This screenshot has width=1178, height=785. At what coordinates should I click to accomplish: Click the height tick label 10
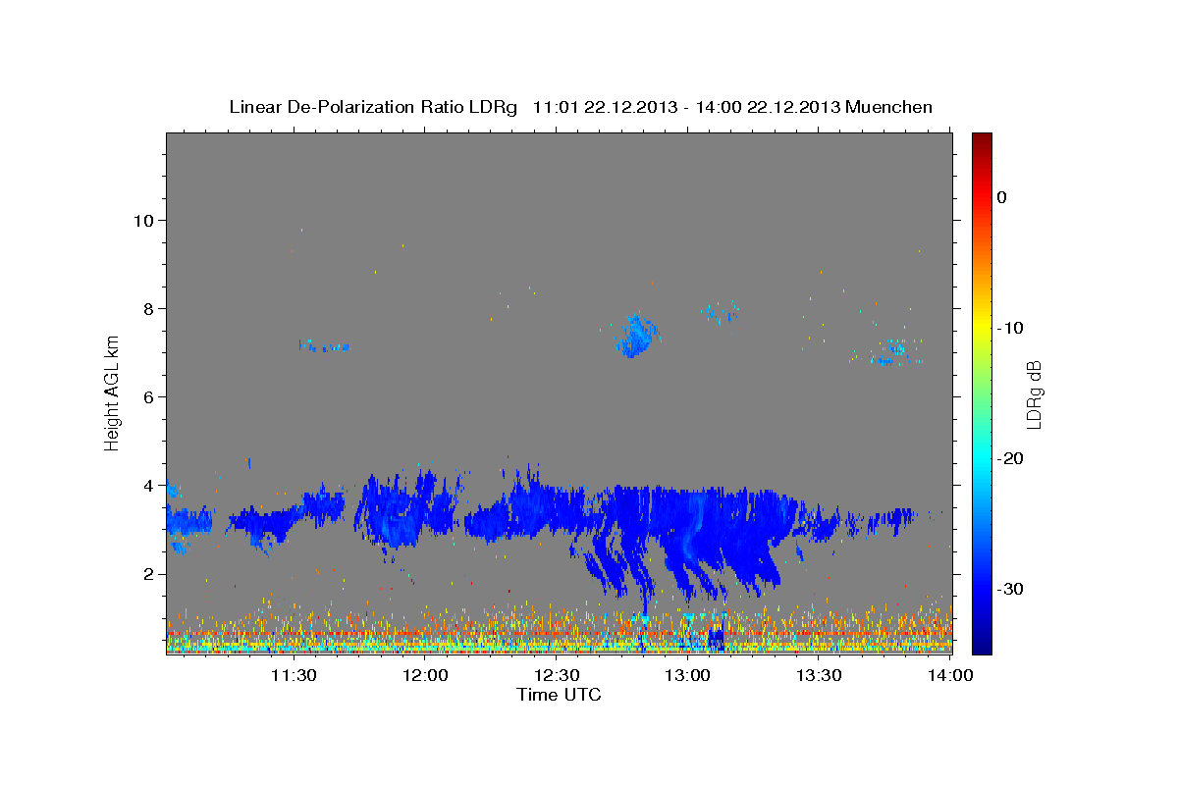pyautogui.click(x=143, y=220)
